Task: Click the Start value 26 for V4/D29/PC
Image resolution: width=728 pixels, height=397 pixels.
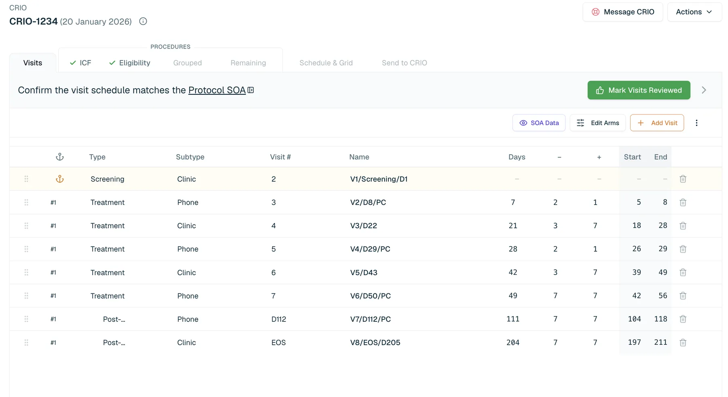Action: coord(637,249)
